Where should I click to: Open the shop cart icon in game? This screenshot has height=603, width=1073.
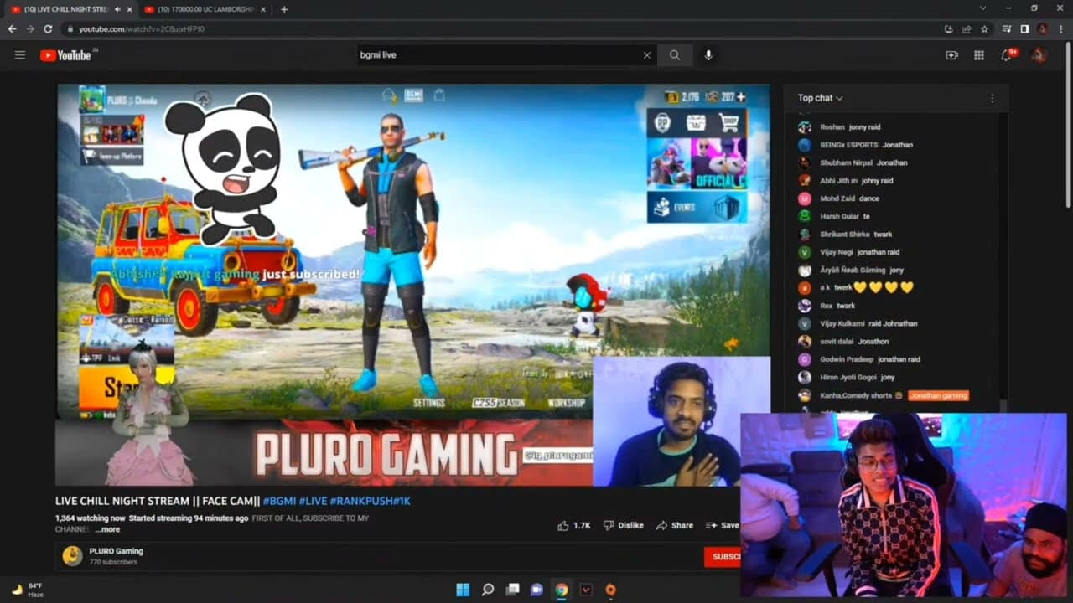pyautogui.click(x=729, y=123)
